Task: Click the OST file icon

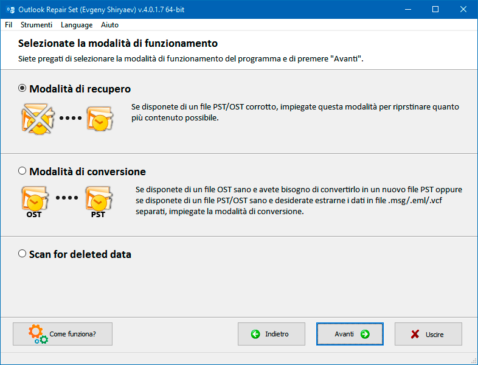Action: click(35, 202)
